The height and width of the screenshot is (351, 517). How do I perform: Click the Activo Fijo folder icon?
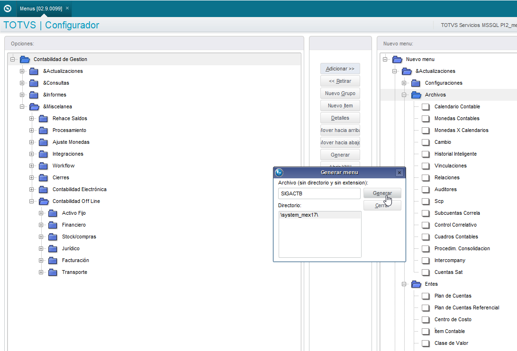pyautogui.click(x=53, y=213)
